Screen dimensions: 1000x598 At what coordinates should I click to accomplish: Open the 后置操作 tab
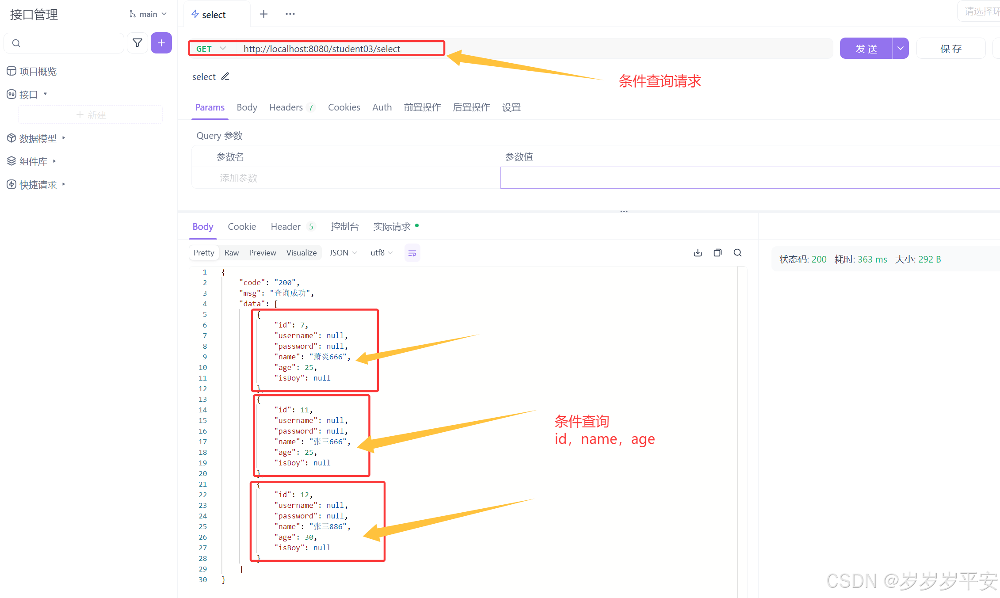coord(471,107)
